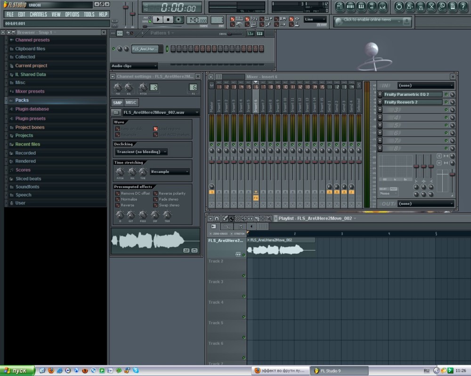The height and width of the screenshot is (376, 471).
Task: Open the Mixer view from the top toolbar
Action: [x=382, y=7]
